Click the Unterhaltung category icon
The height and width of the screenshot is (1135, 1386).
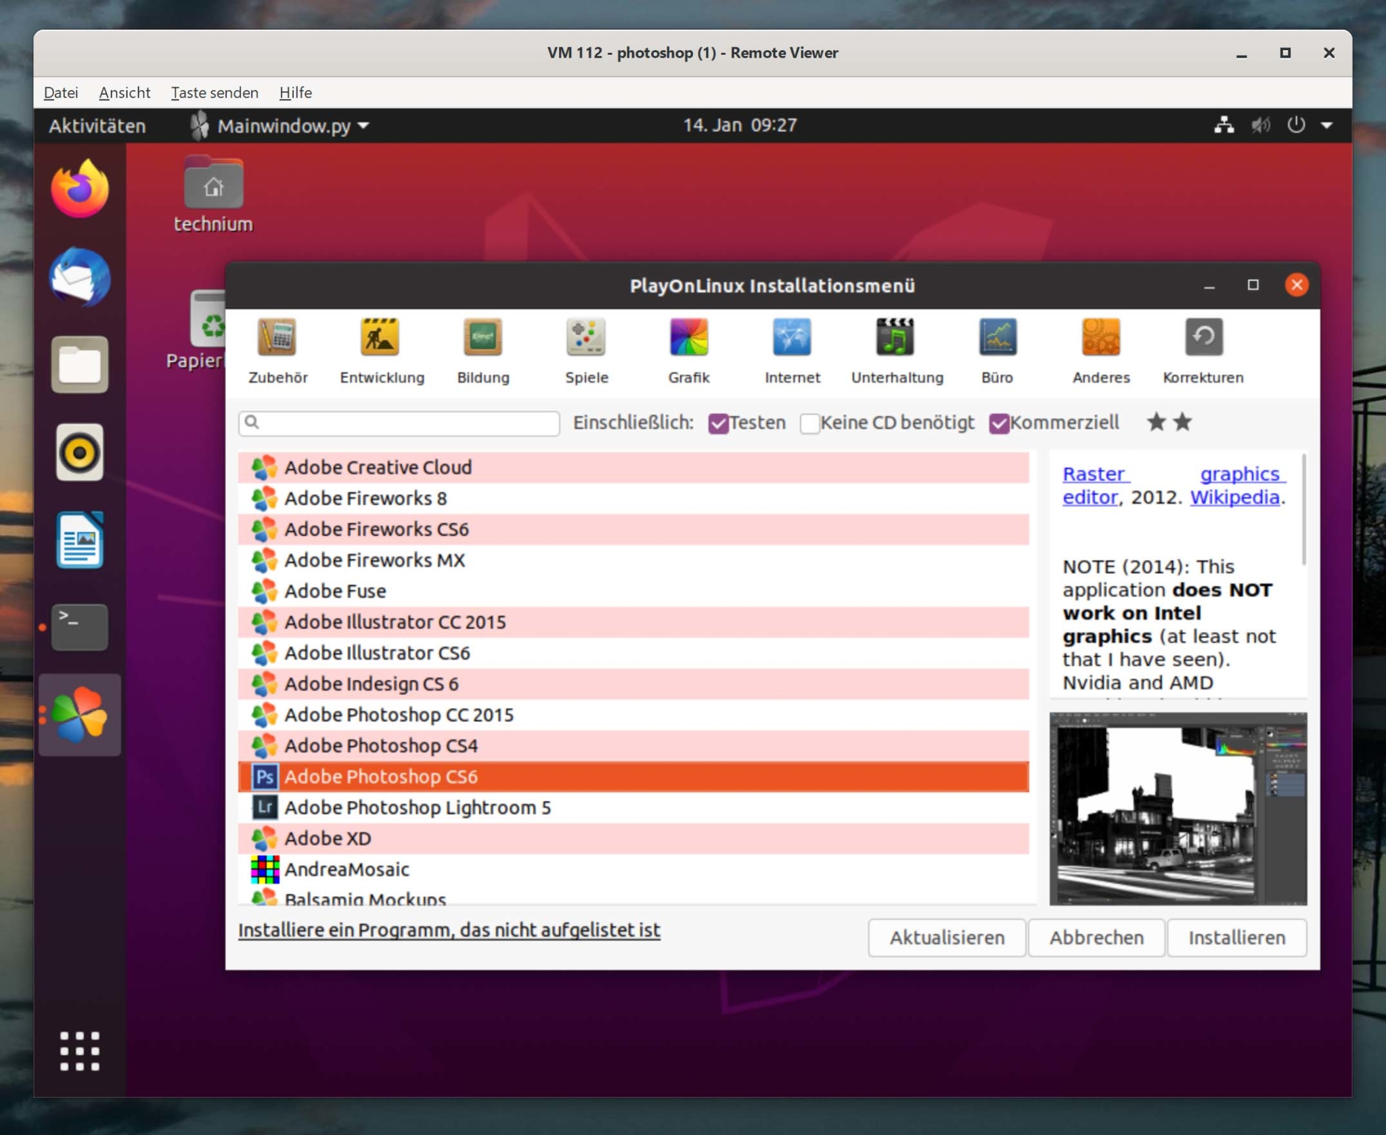895,349
